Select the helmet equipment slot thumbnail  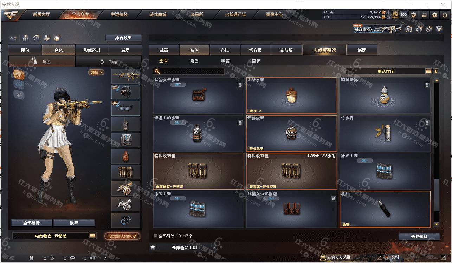click(125, 92)
